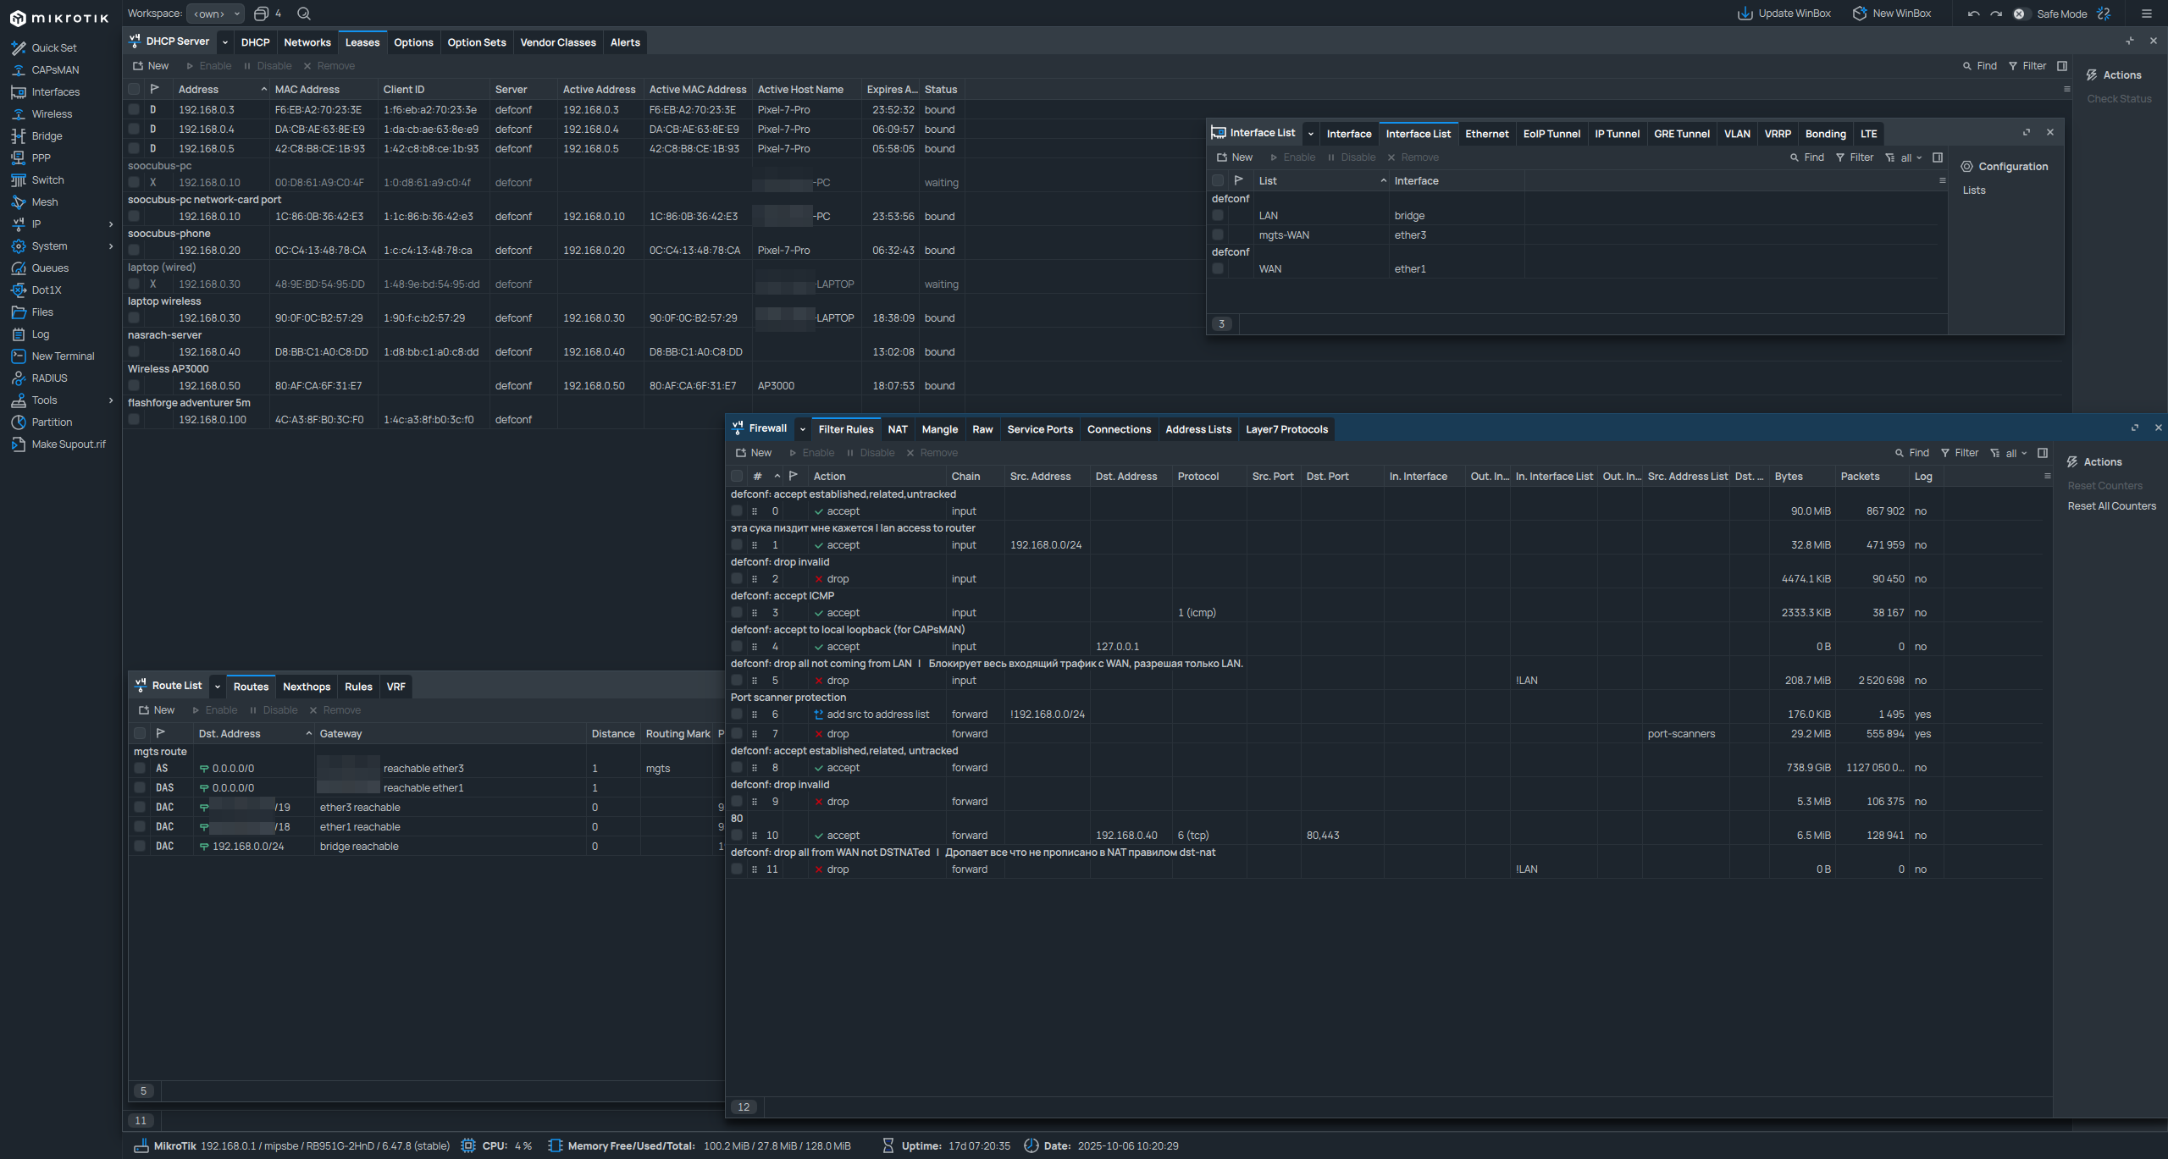Screen dimensions: 2168x1159
Task: Sort firewall rules by Bytes column
Action: [x=1789, y=477]
